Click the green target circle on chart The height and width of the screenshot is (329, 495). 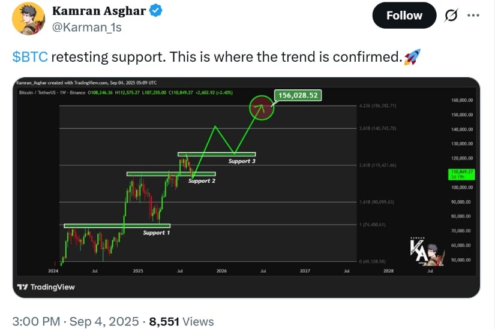click(262, 108)
